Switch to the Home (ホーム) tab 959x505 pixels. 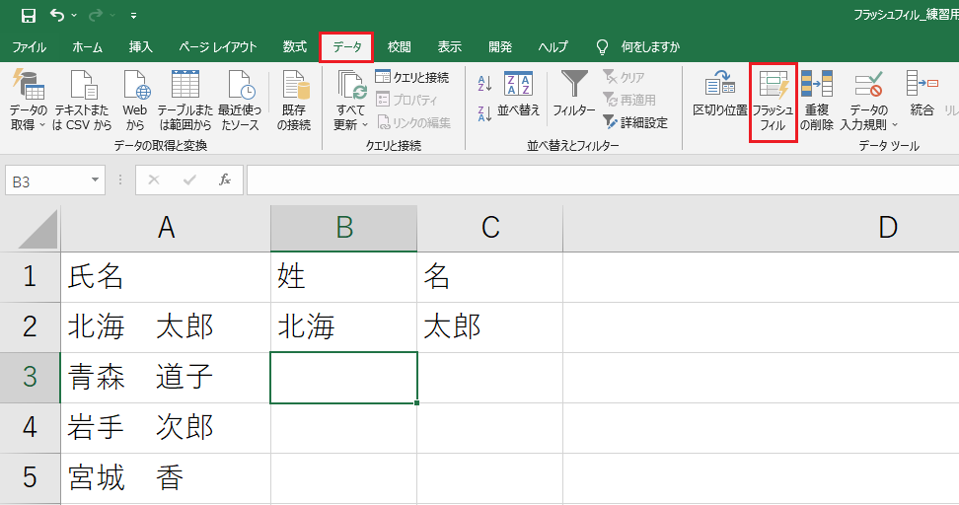click(88, 47)
